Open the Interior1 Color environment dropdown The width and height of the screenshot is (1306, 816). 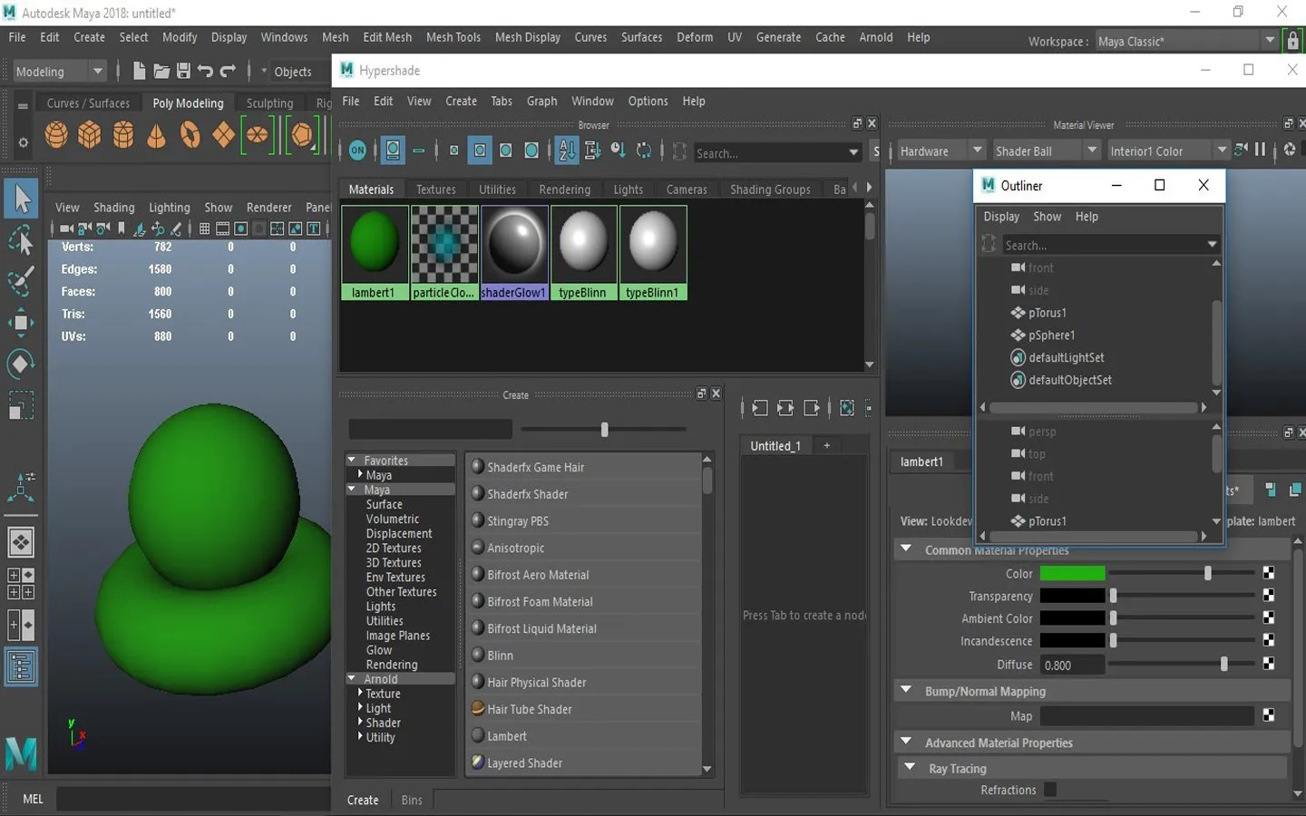(1168, 151)
